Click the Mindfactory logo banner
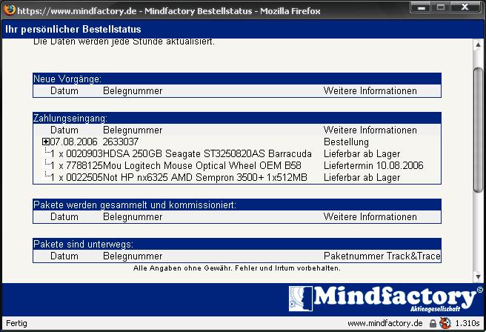486x332 pixels. click(385, 299)
